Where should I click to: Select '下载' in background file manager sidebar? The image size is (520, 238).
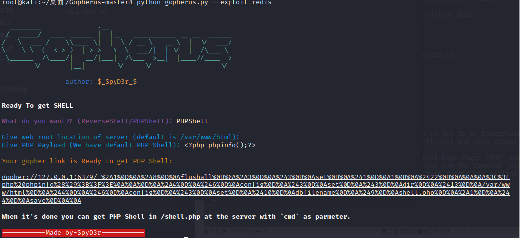pos(6,62)
